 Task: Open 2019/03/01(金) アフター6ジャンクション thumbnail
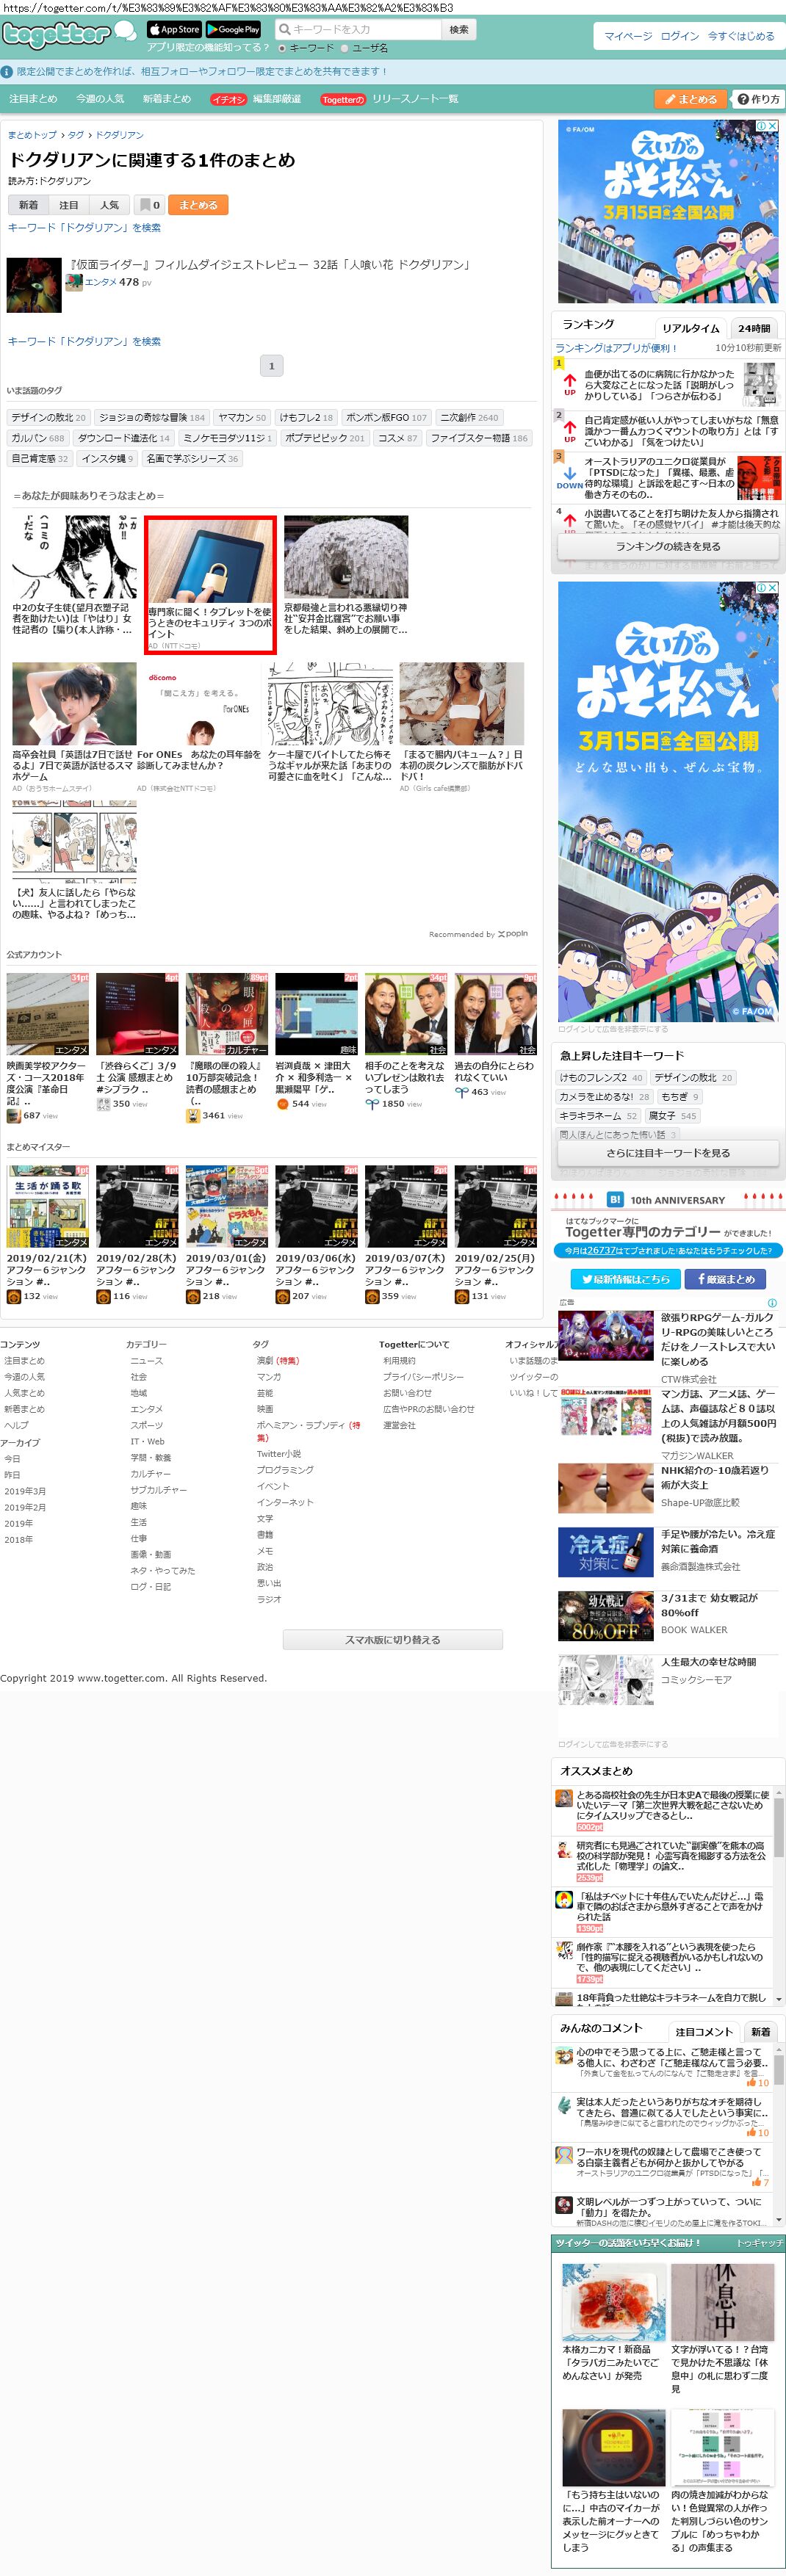pos(227,1206)
